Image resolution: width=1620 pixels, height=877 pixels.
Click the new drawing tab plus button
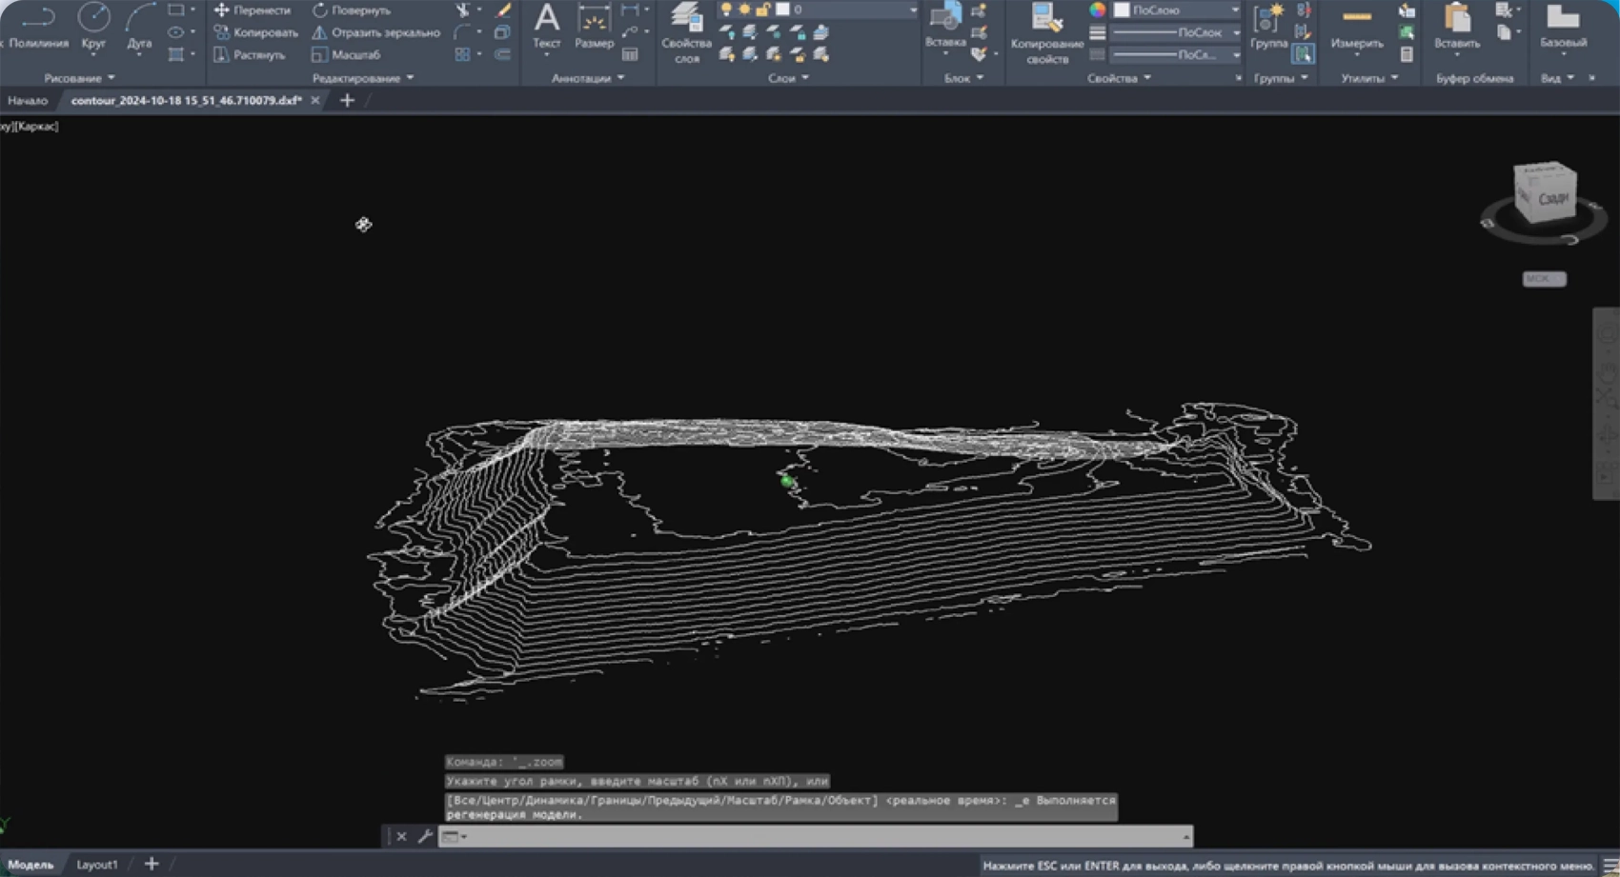(x=347, y=100)
